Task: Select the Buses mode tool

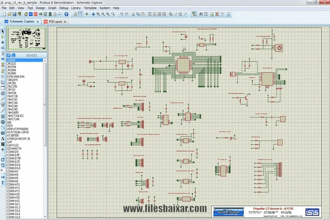Action: coord(3,59)
